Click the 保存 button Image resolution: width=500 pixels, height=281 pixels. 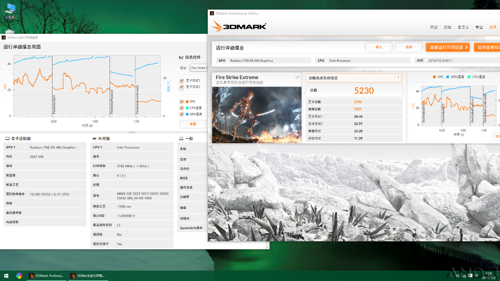(x=409, y=47)
